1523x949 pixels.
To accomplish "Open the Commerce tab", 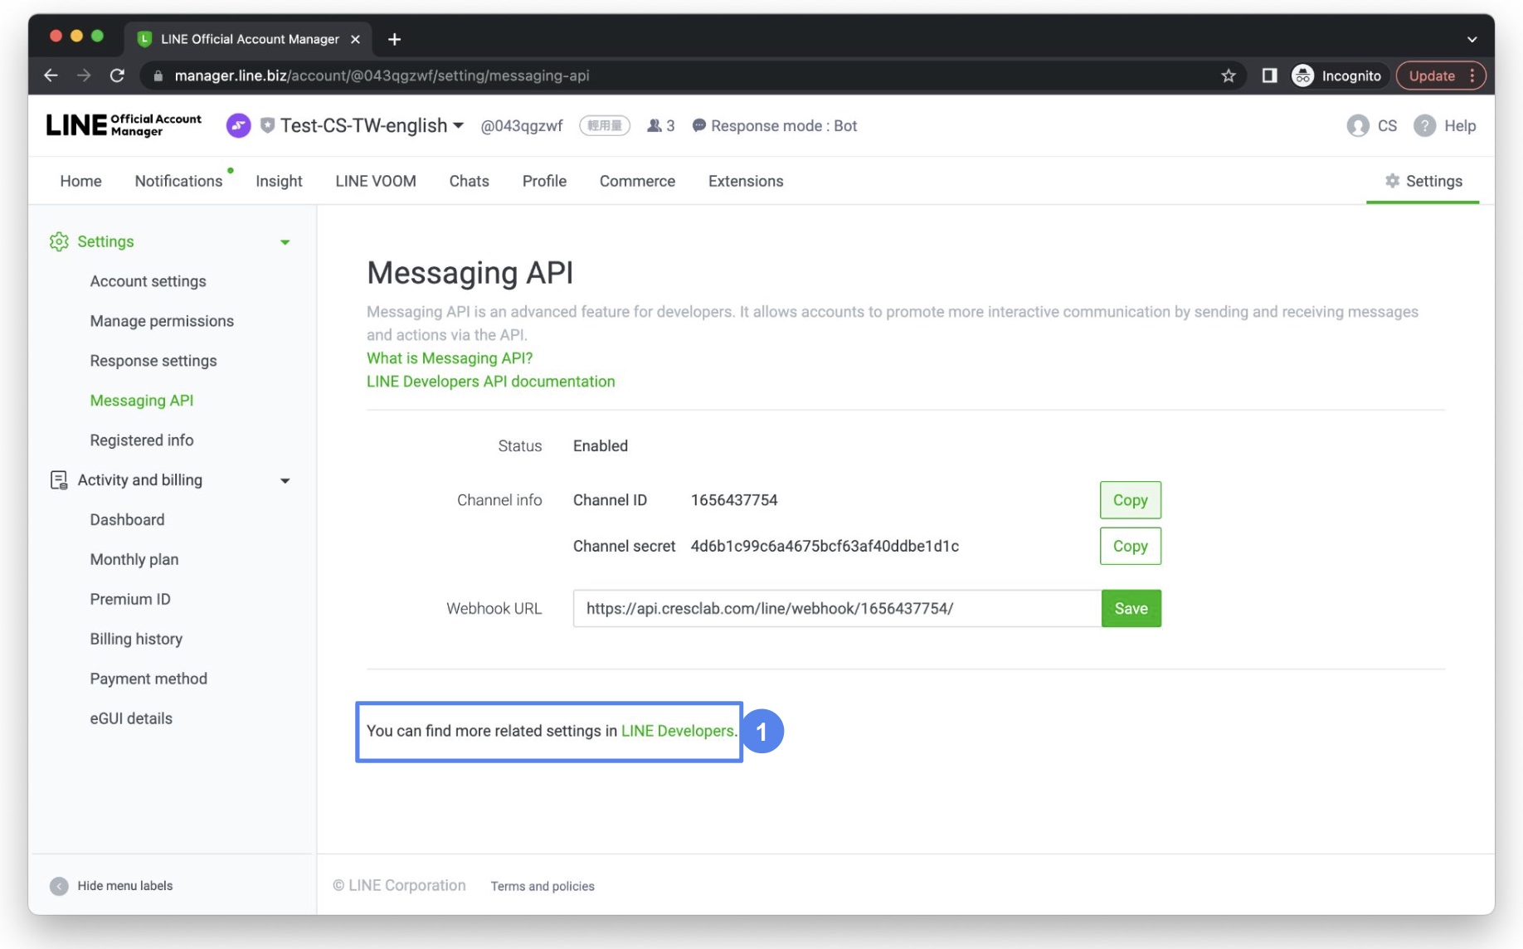I will [x=637, y=181].
